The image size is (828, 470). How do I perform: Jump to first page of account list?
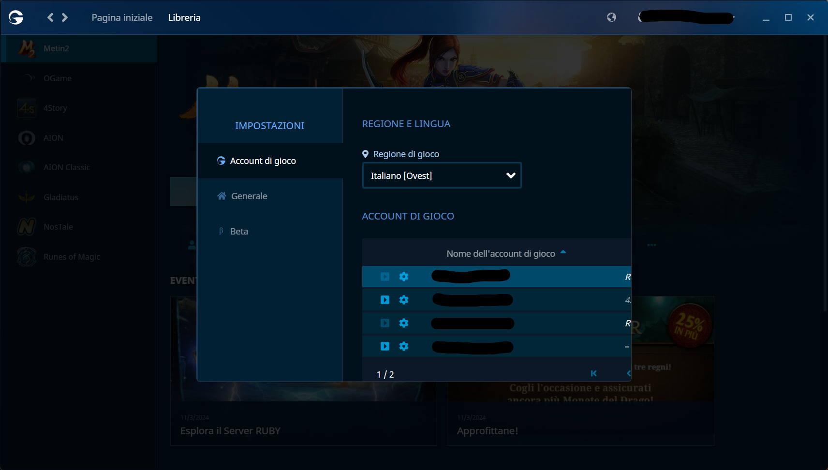[x=593, y=373]
